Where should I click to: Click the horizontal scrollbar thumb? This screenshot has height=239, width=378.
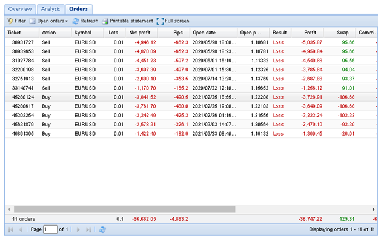point(124,209)
